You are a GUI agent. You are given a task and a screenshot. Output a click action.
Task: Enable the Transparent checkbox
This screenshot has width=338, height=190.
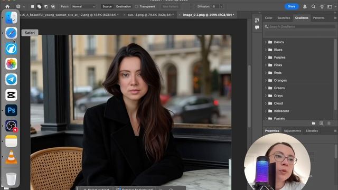coord(136,6)
